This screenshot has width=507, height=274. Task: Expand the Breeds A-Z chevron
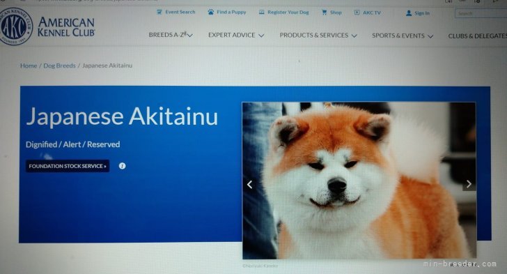tap(190, 35)
